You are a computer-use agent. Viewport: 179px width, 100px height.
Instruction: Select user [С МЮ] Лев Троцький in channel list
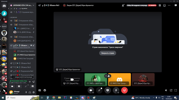23,59
